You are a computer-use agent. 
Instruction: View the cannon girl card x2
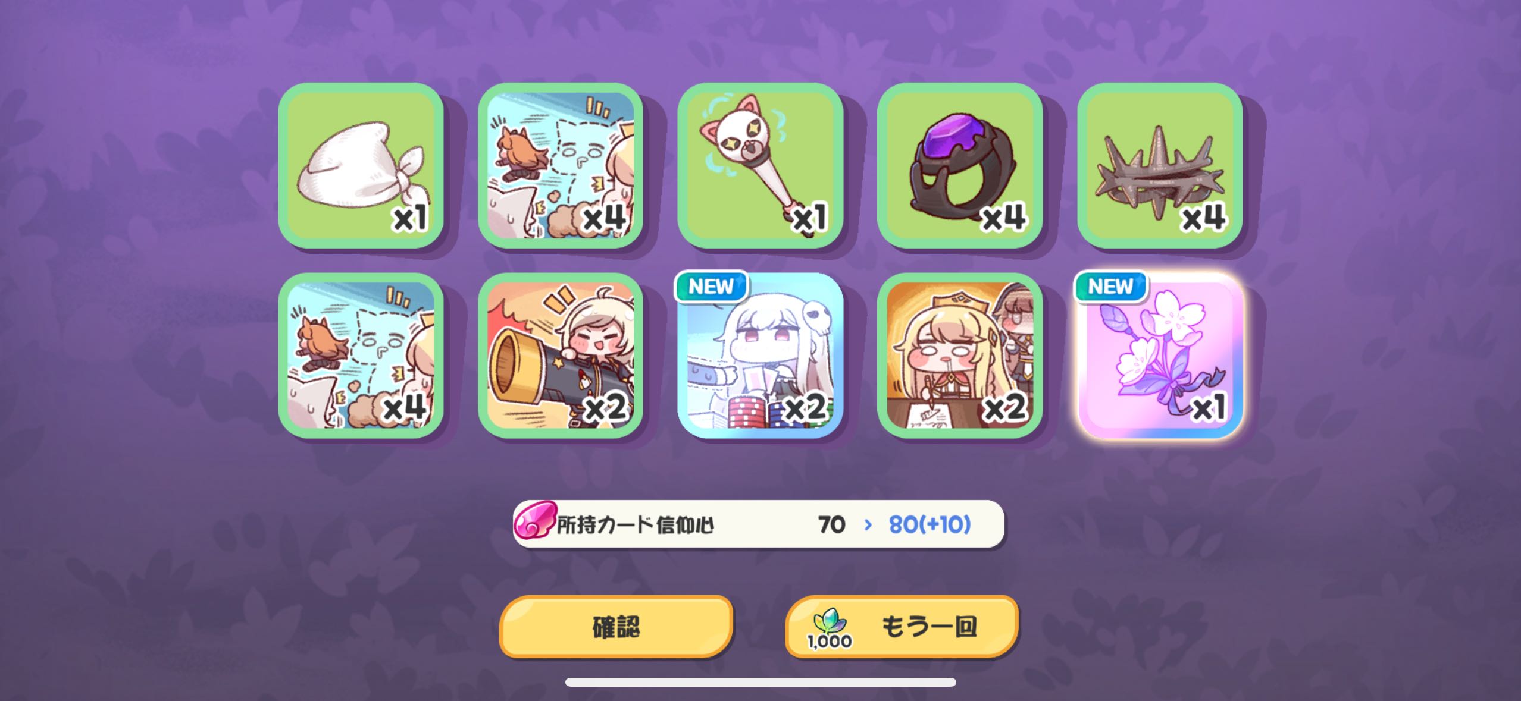coord(561,356)
